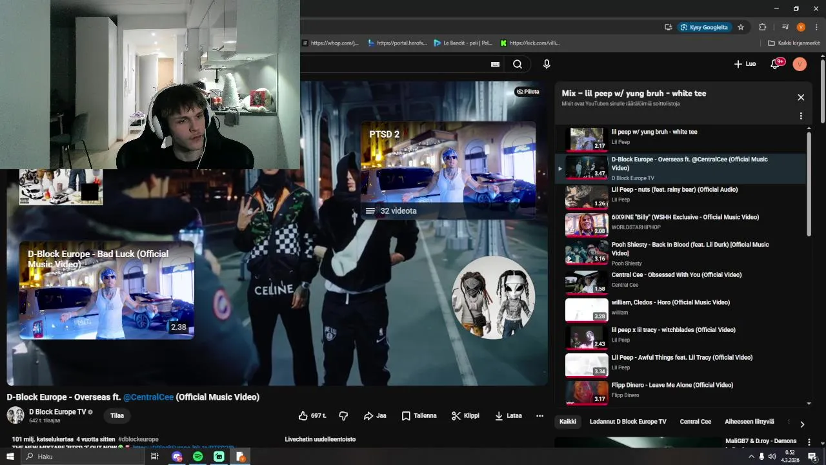
Task: Subscribe with the Tilaa button
Action: [x=117, y=416]
